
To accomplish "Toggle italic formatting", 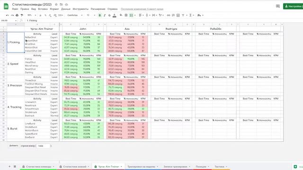I will 105,15.
